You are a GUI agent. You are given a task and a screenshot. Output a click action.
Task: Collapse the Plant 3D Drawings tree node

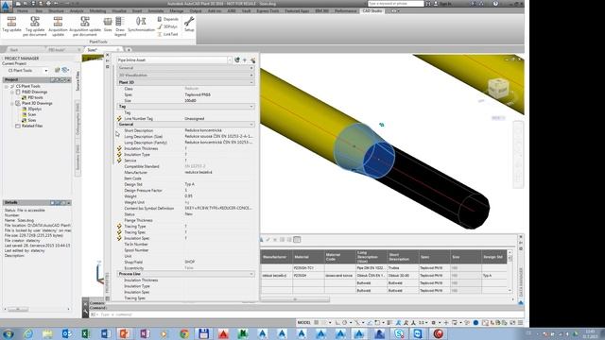point(12,103)
